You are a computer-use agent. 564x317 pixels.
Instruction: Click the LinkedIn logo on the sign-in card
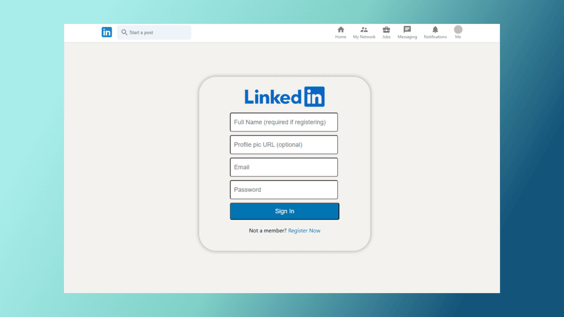[x=284, y=96]
